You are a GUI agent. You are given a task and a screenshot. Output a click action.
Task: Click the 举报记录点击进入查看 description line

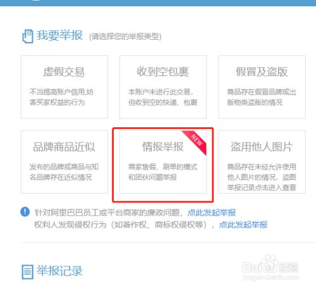click(x=262, y=187)
